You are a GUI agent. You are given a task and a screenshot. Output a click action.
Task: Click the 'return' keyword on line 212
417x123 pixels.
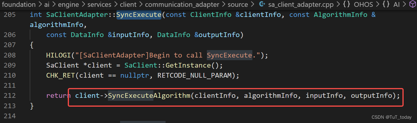click(59, 96)
